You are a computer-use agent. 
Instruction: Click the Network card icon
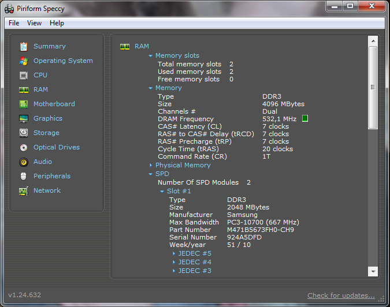24,191
